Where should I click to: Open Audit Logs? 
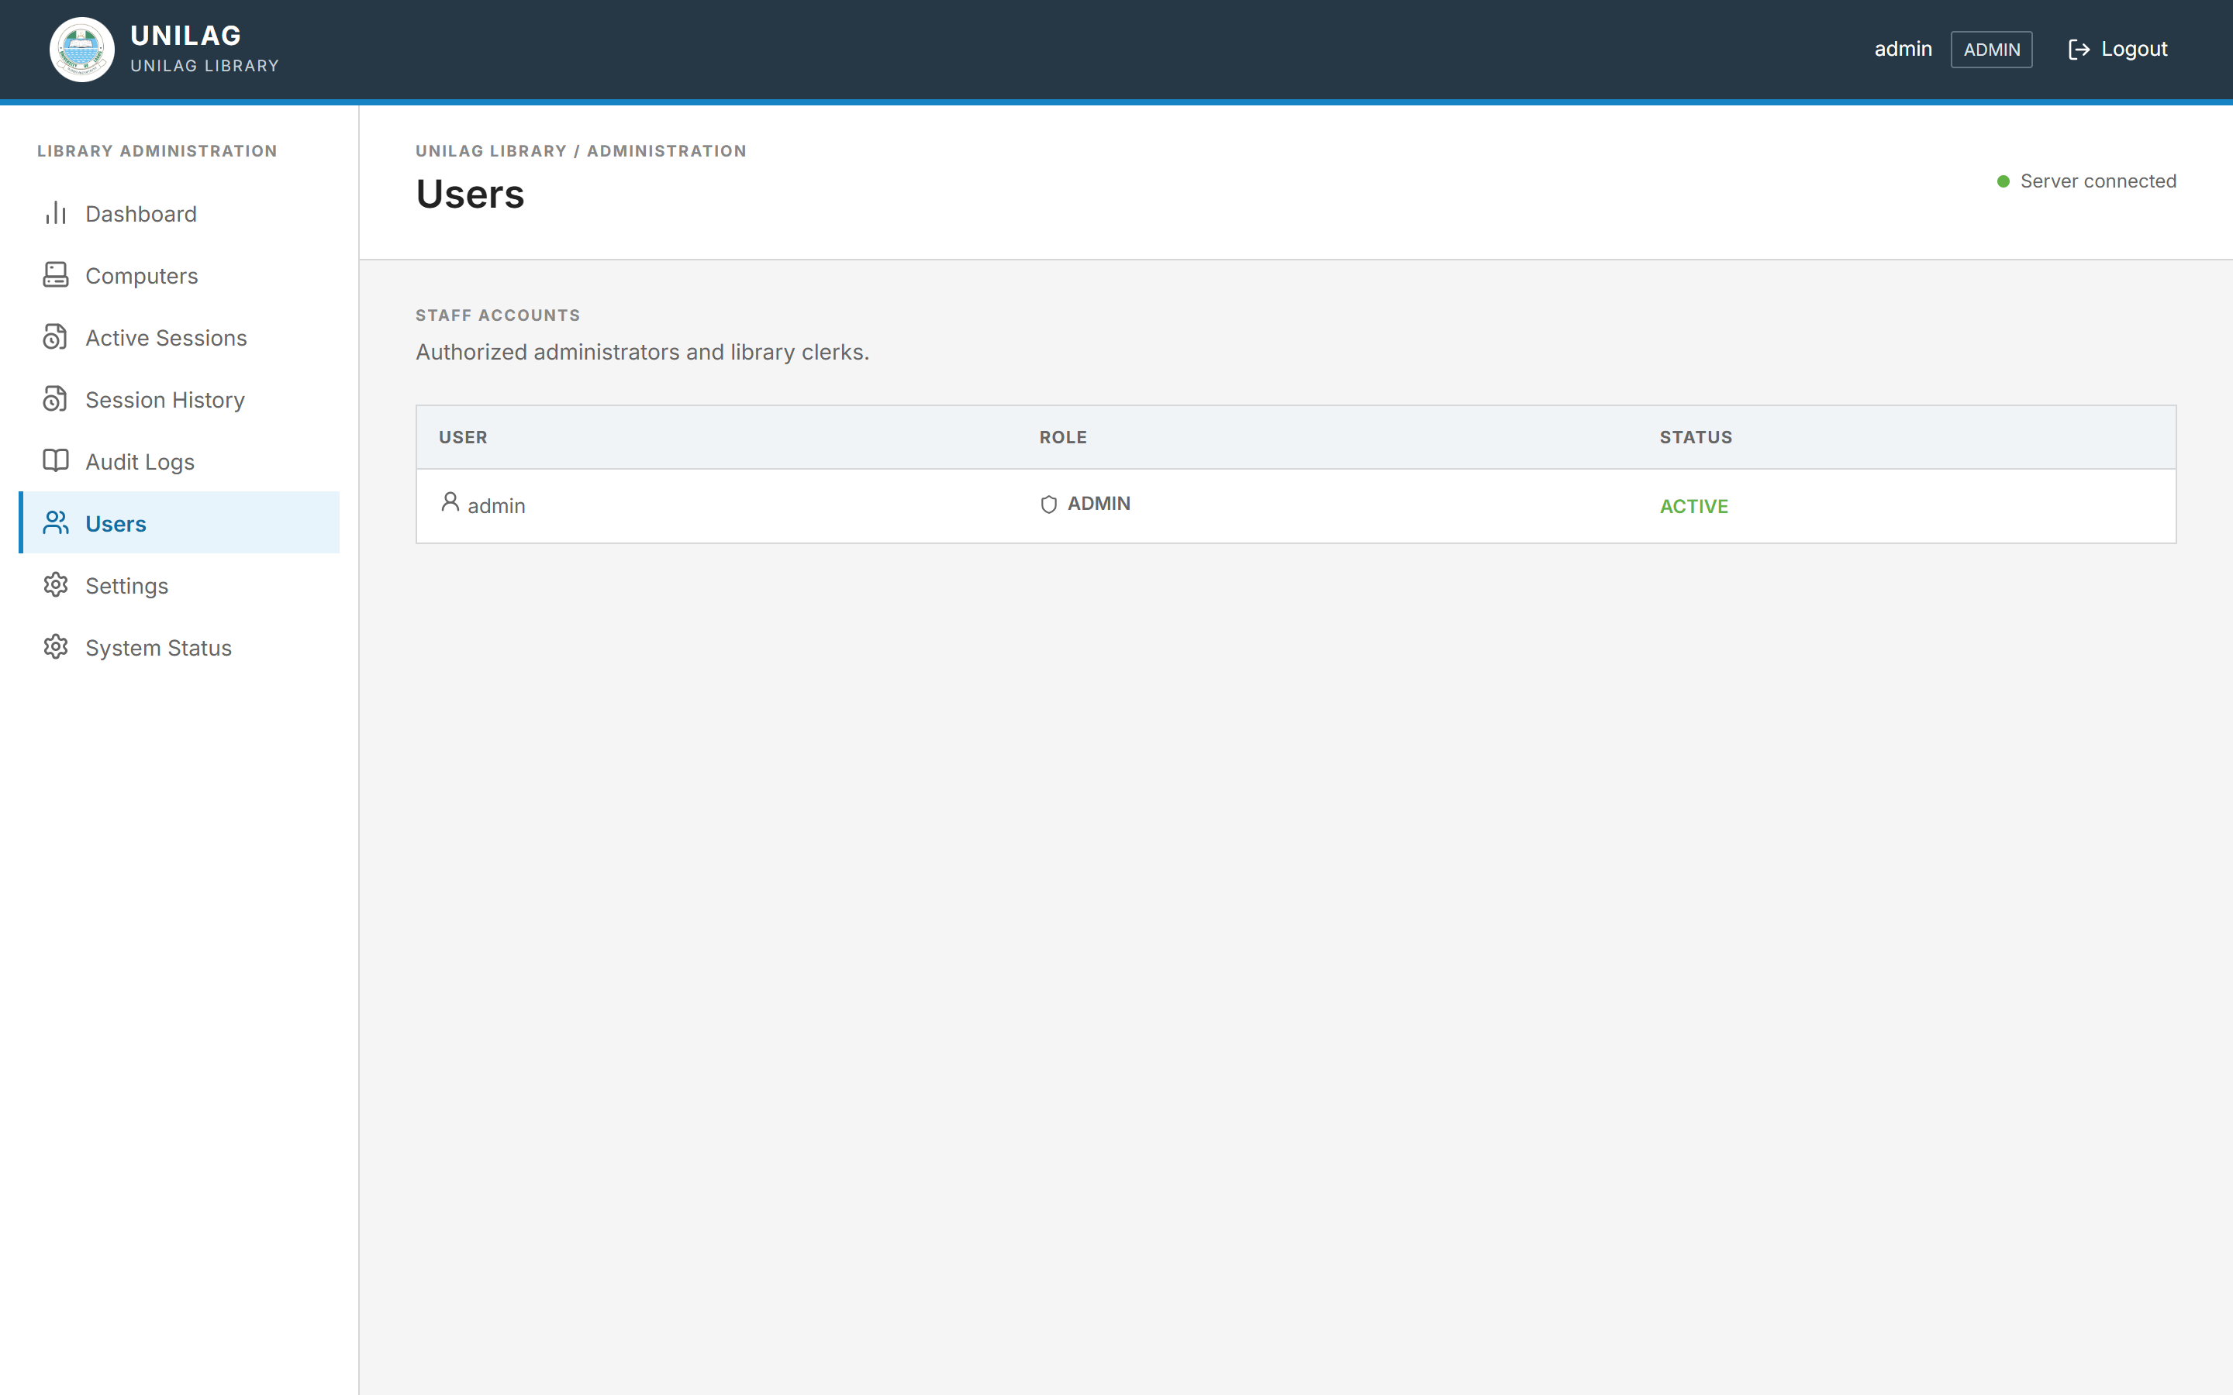click(179, 460)
